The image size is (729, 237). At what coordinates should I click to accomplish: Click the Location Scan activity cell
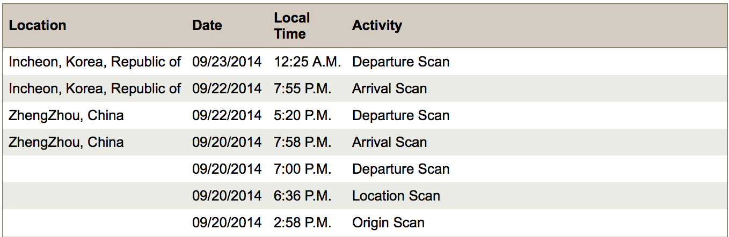[x=396, y=196]
